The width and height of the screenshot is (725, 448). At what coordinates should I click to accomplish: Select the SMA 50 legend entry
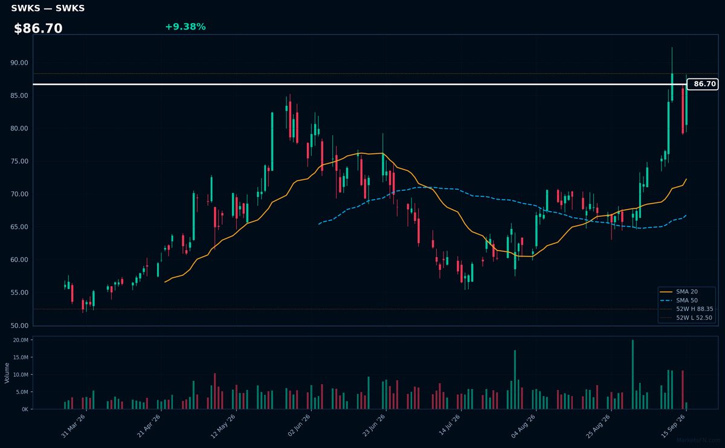(x=688, y=300)
